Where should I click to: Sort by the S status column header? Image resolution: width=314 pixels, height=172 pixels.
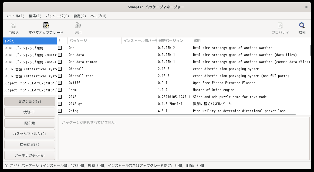(x=59, y=41)
